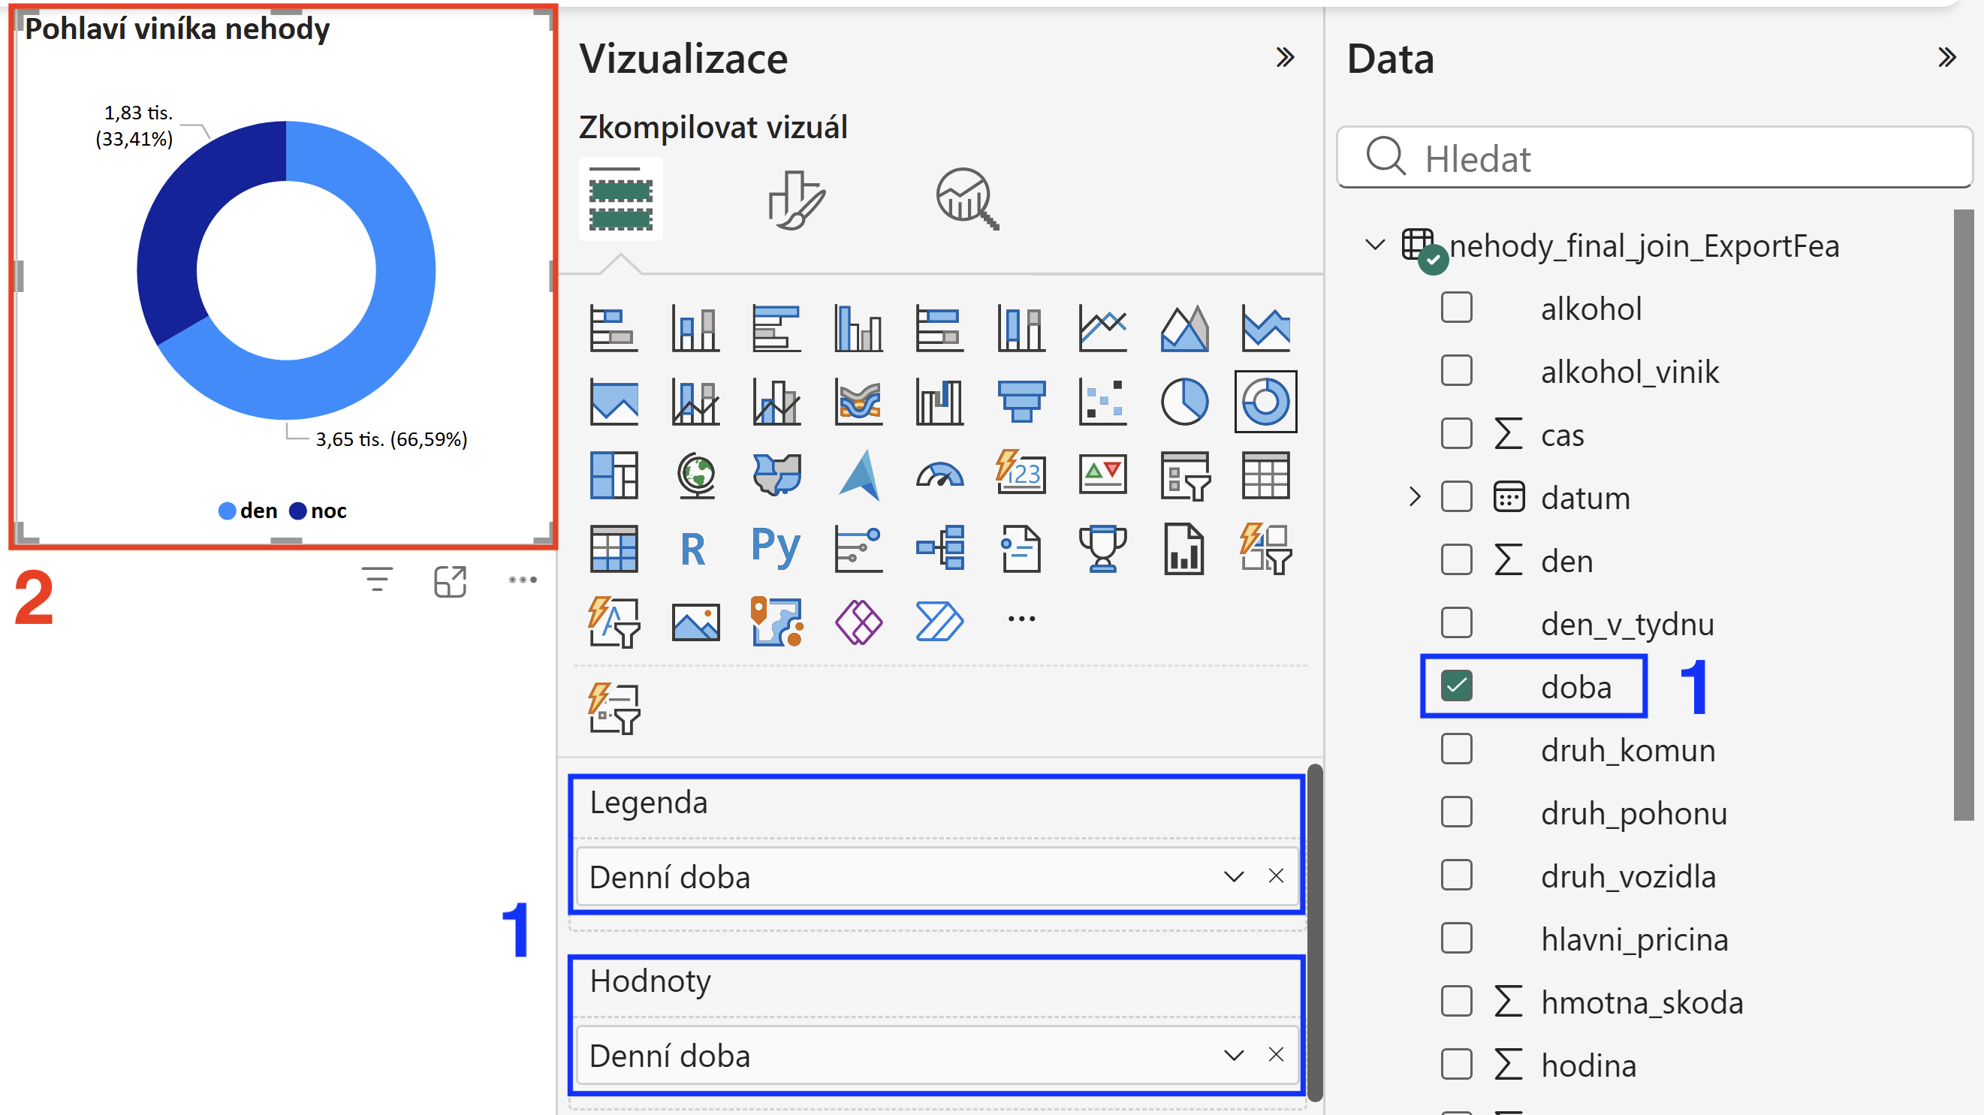Screen dimensions: 1984x1115
Task: Select the pie chart visual icon
Action: [1183, 401]
